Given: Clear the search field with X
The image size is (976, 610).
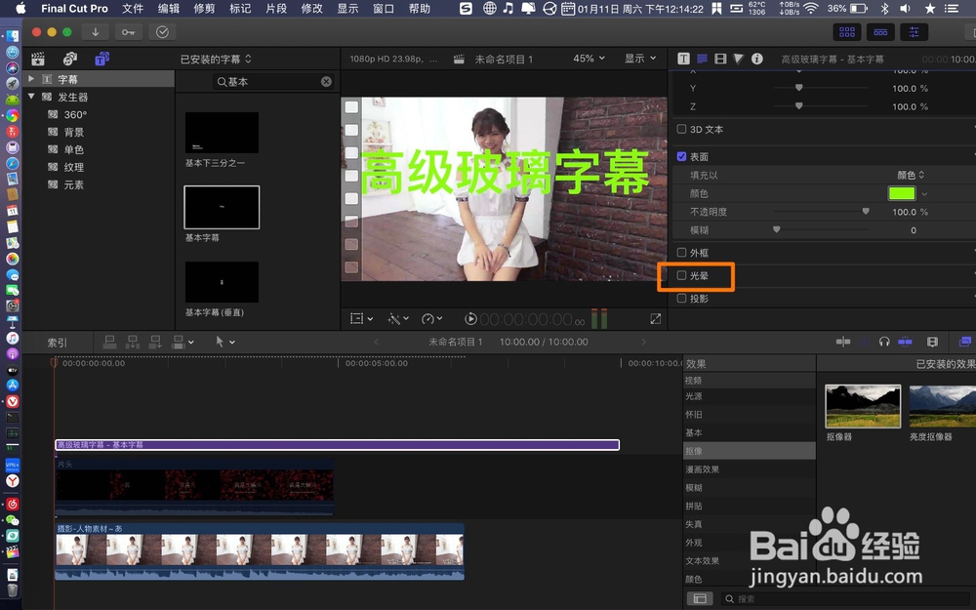Looking at the screenshot, I should tap(326, 82).
